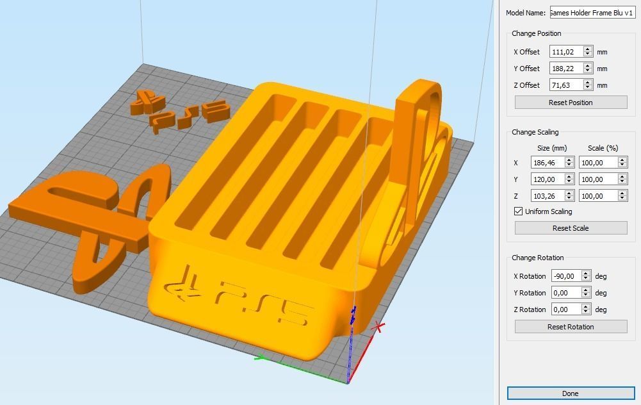Decrease X size with down arrow

coord(569,165)
